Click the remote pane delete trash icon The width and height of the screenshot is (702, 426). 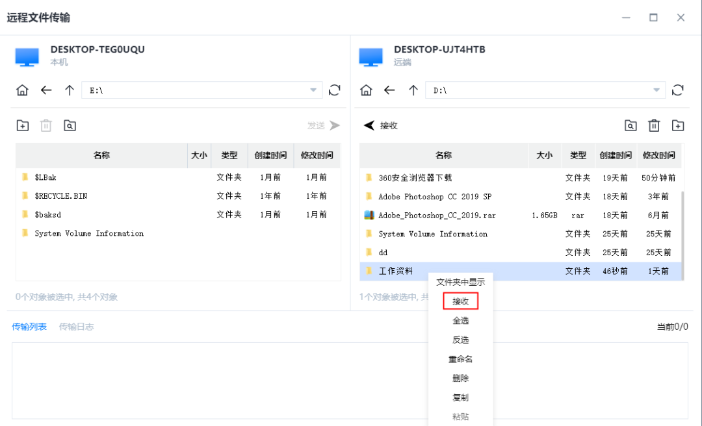point(654,126)
